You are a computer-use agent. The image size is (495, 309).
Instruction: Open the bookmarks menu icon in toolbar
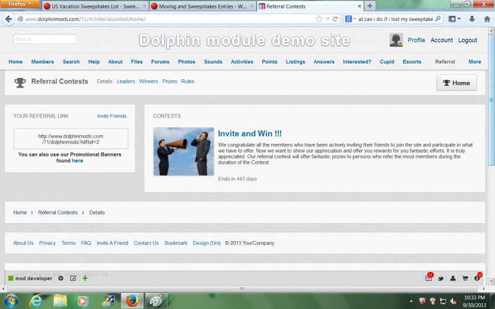(x=454, y=19)
